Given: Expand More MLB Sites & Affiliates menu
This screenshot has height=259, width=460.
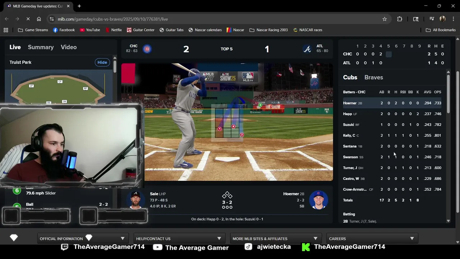Looking at the screenshot, I should tap(276, 238).
